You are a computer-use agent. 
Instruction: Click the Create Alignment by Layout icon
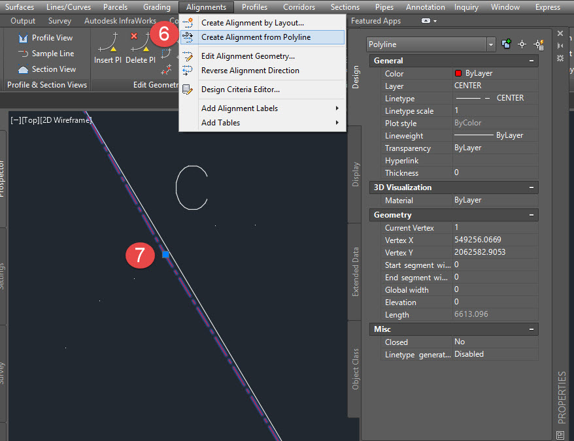(188, 23)
